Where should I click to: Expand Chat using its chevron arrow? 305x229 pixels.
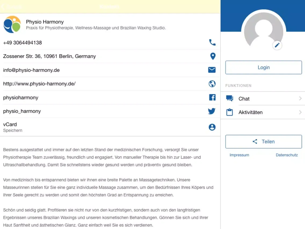(300, 99)
